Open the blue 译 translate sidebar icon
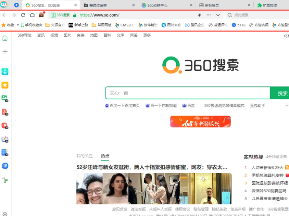 [x=5, y=166]
